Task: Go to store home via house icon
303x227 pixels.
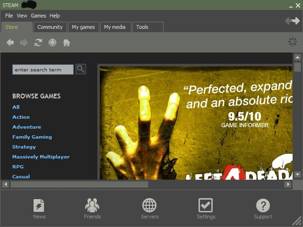Action: point(67,43)
